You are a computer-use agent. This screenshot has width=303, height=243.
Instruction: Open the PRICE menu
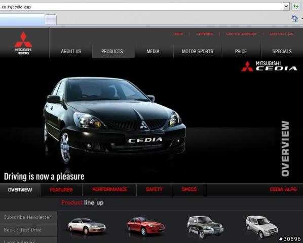pos(241,51)
